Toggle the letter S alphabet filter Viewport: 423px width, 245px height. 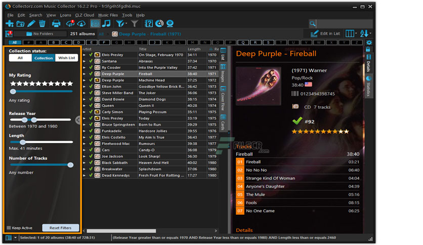click(x=268, y=43)
